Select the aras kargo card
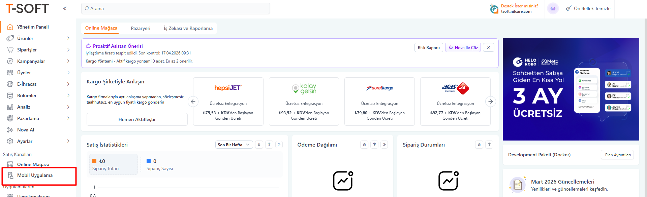The height and width of the screenshot is (197, 647). coord(455,102)
